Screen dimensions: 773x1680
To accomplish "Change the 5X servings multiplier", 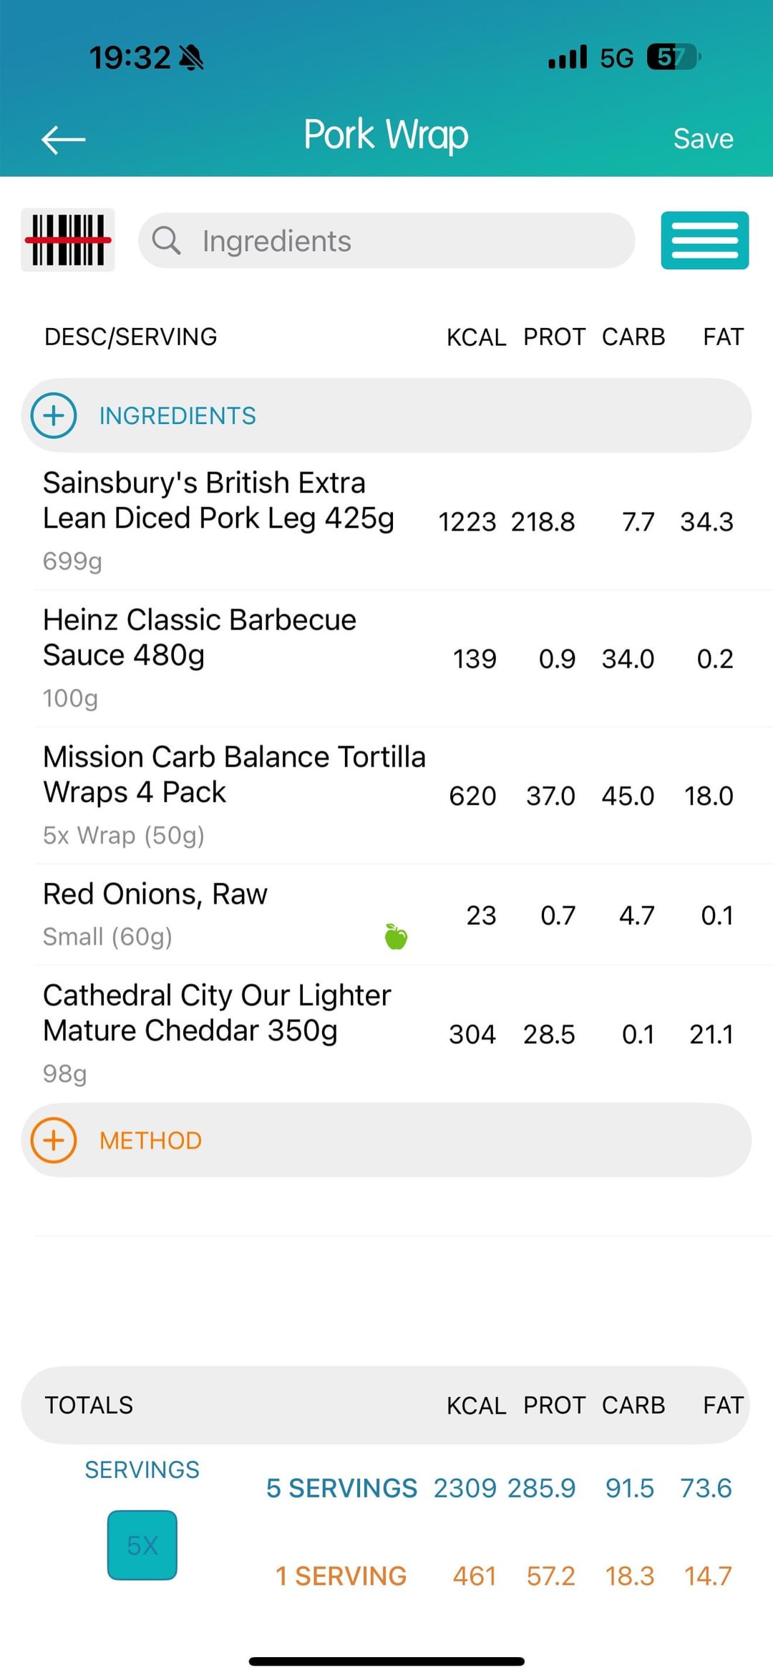I will click(142, 1545).
